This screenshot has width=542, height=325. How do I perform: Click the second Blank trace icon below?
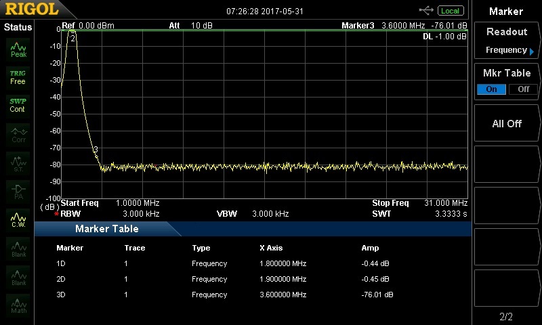[18, 278]
